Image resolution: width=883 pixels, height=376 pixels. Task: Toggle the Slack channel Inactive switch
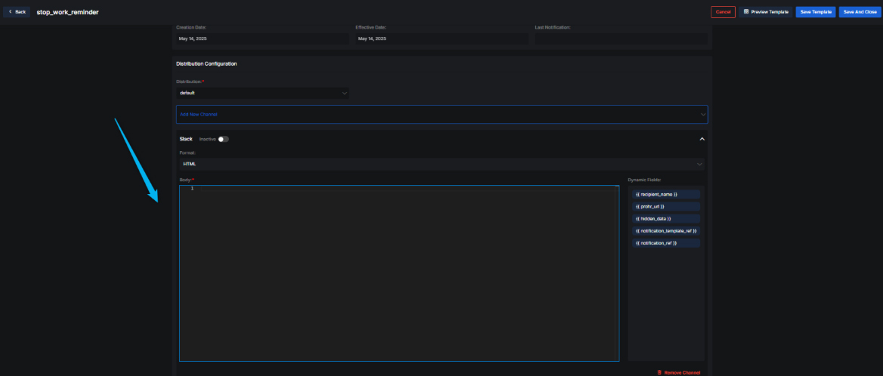(223, 139)
